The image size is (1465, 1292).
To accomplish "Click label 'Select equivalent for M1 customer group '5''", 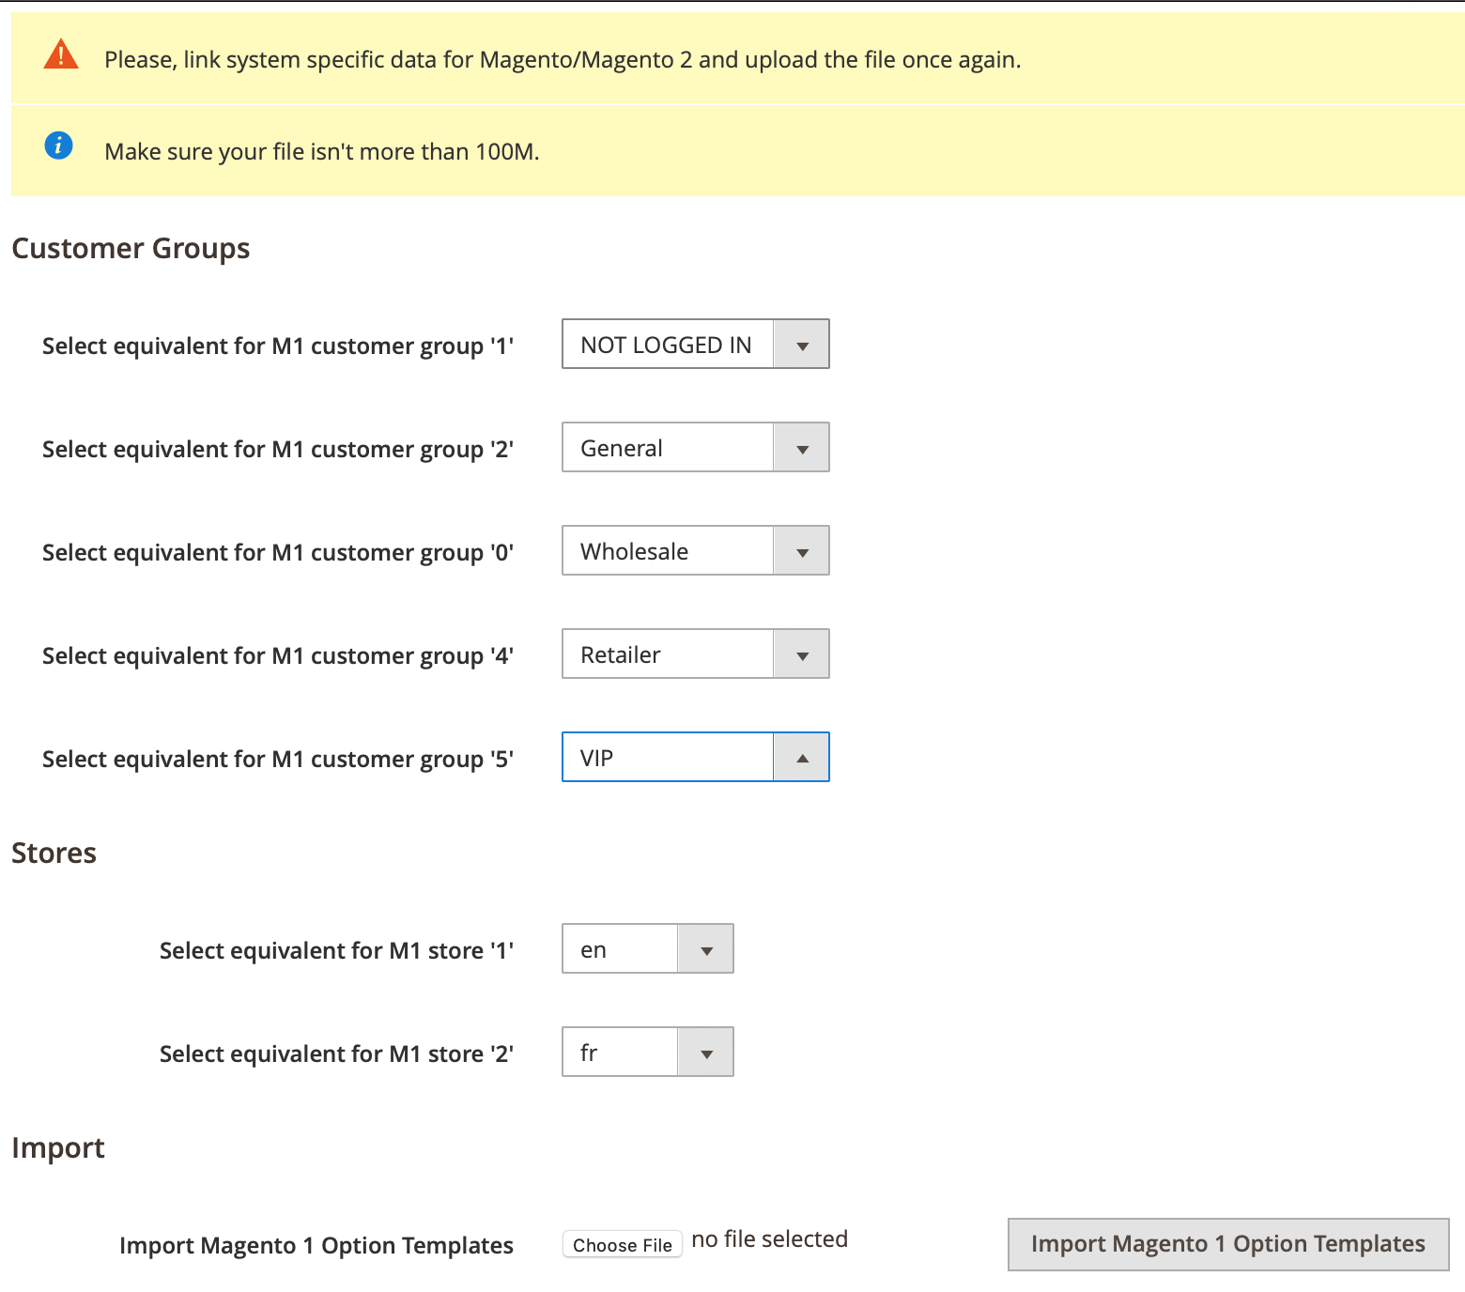I will (x=278, y=759).
